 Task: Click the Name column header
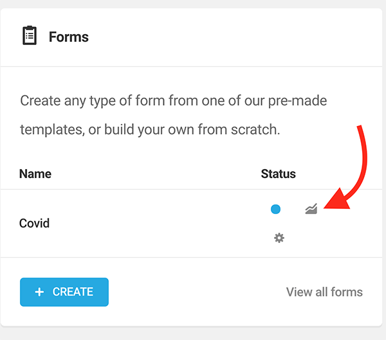click(x=35, y=174)
